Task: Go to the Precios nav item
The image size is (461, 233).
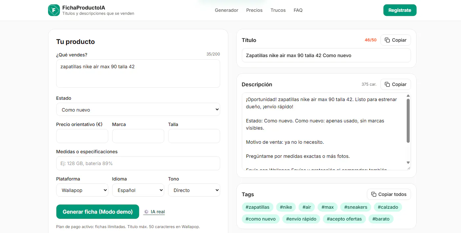Action: 254,10
